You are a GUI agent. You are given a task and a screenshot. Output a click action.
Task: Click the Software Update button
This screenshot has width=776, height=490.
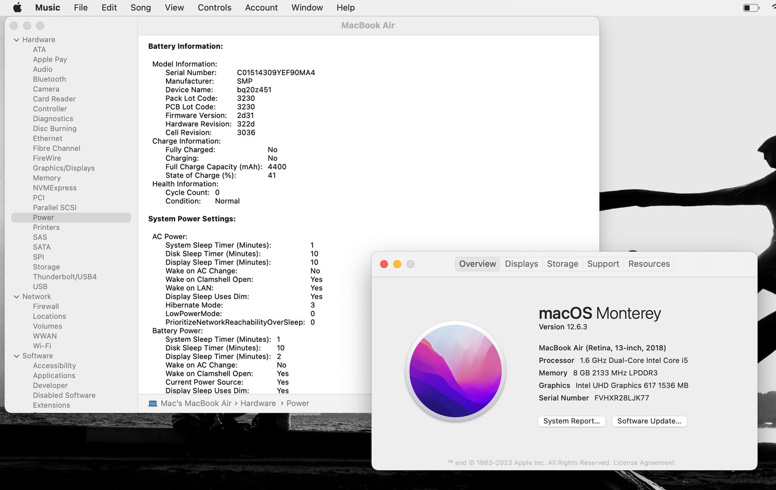point(649,421)
